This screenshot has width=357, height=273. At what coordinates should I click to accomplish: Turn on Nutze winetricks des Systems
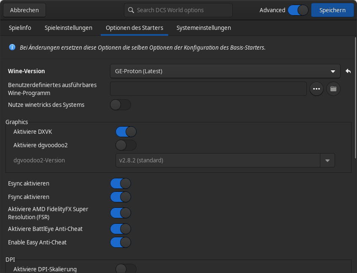point(121,105)
